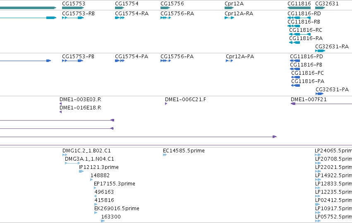This screenshot has height=223, width=352.
Task: Open EST IP12121.3prime
Action: click(x=81, y=171)
